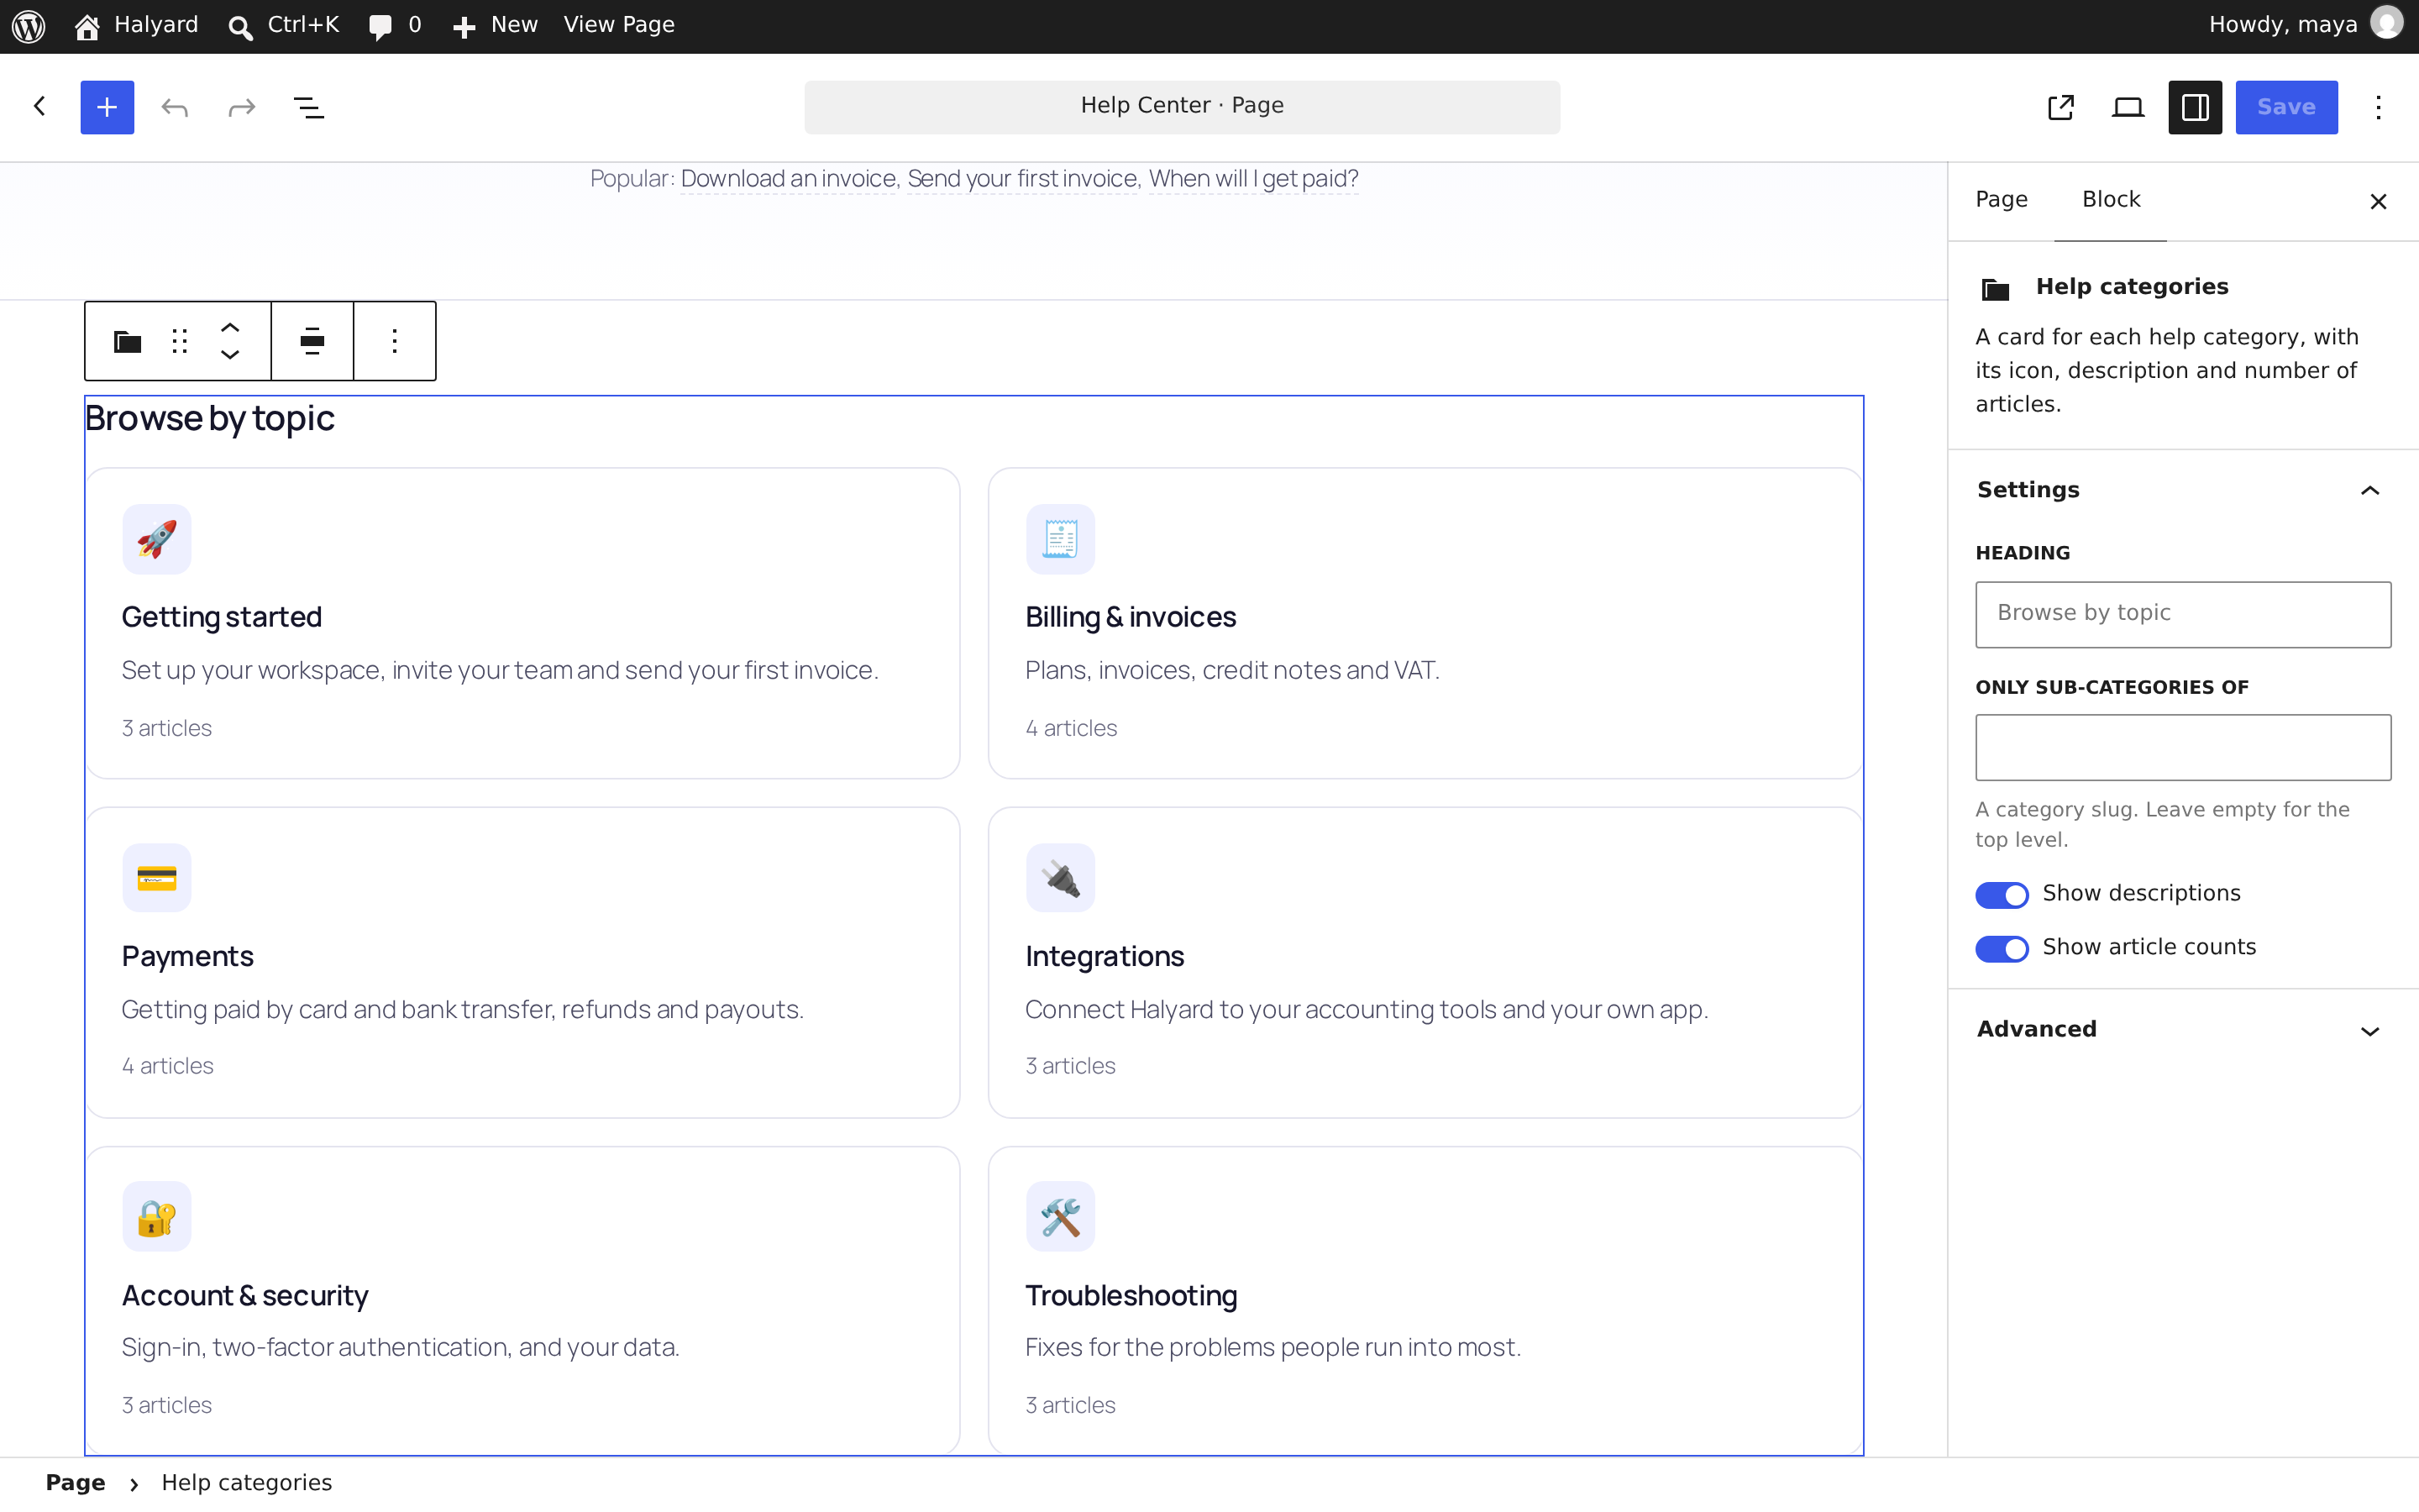
Task: Switch to the Page tab
Action: click(x=2002, y=200)
